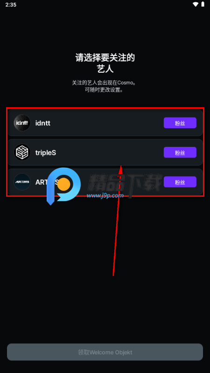Image resolution: width=210 pixels, height=373 pixels.
Task: Open the www.j9p.com watermark link
Action: pyautogui.click(x=105, y=196)
